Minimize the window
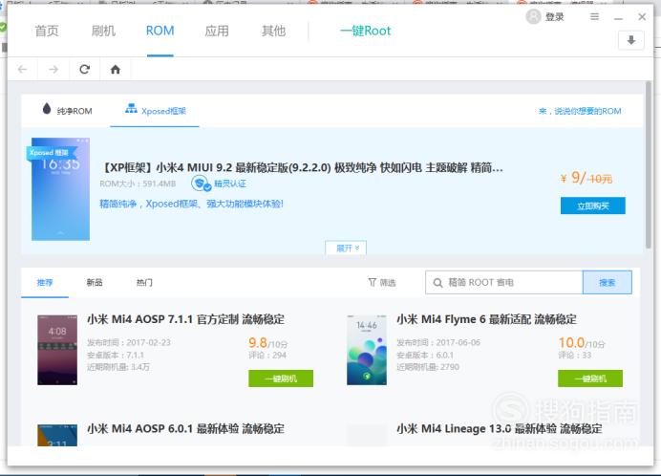Image resolution: width=661 pixels, height=476 pixels. click(618, 18)
